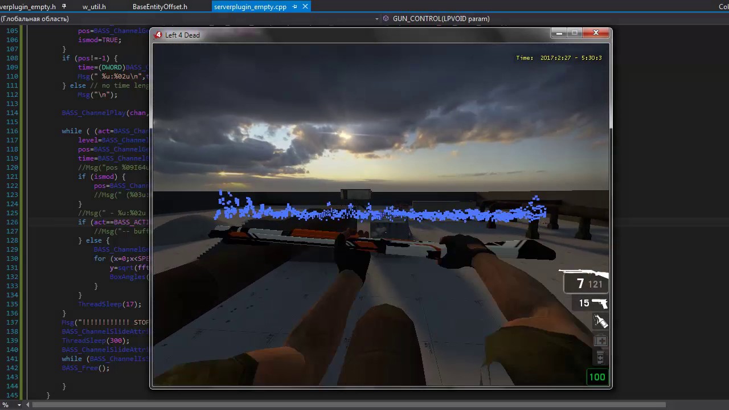Screen dimensions: 729x410
Task: Click the BASS_Free(); call
Action: 85,368
